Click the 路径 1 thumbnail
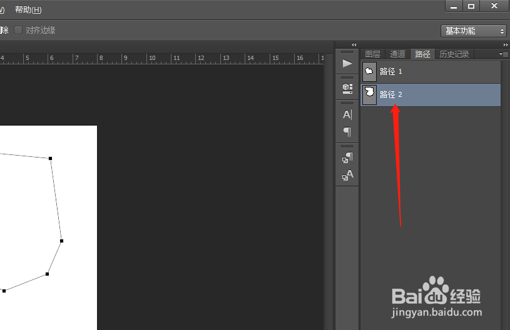Image resolution: width=510 pixels, height=330 pixels. point(369,71)
